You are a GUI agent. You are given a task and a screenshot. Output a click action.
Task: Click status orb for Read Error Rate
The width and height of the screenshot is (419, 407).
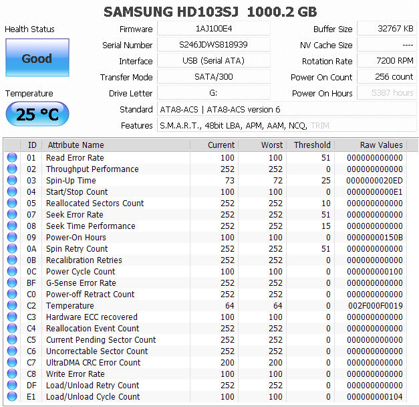point(12,157)
